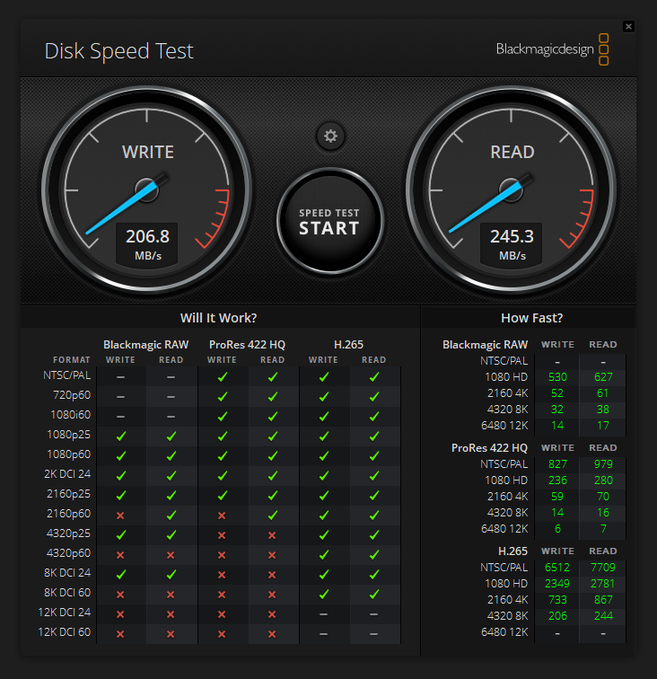Viewport: 657px width, 679px height.
Task: Click H.265 read checkmark for 8K DCI 60
Action: click(373, 594)
